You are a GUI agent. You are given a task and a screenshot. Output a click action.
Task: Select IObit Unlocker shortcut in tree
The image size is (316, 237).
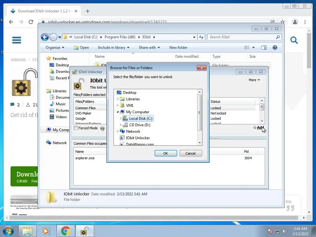point(138,138)
